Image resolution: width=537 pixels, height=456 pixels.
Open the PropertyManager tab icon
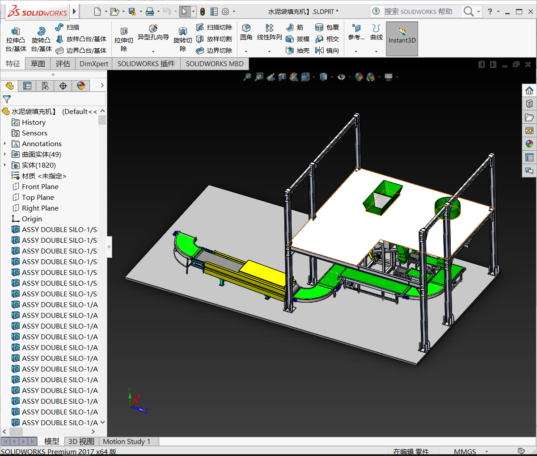27,86
